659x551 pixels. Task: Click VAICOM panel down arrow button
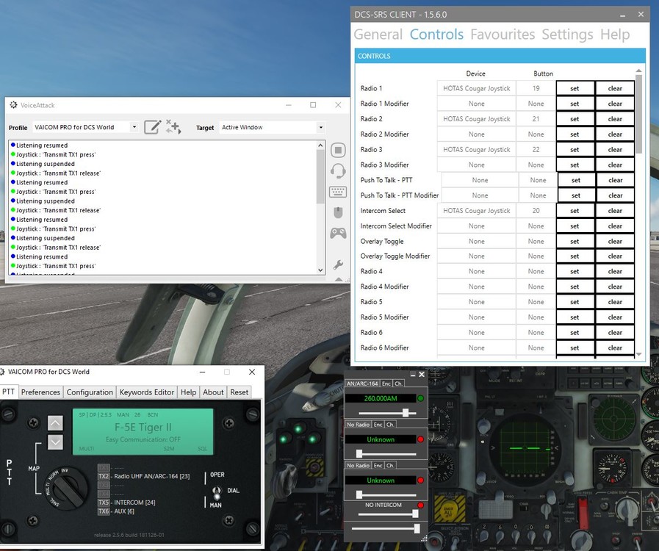[x=56, y=442]
